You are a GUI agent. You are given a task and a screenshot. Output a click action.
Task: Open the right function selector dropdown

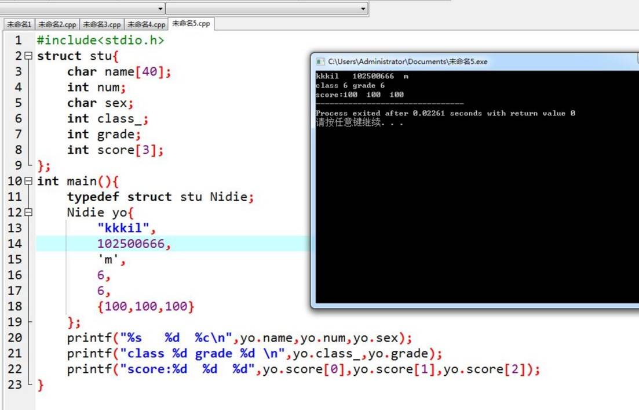pyautogui.click(x=363, y=9)
